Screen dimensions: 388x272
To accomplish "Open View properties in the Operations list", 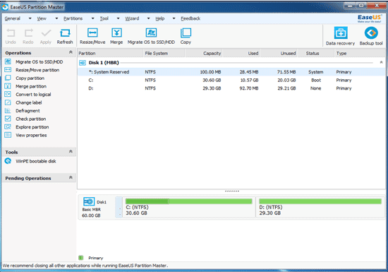I will (31, 135).
